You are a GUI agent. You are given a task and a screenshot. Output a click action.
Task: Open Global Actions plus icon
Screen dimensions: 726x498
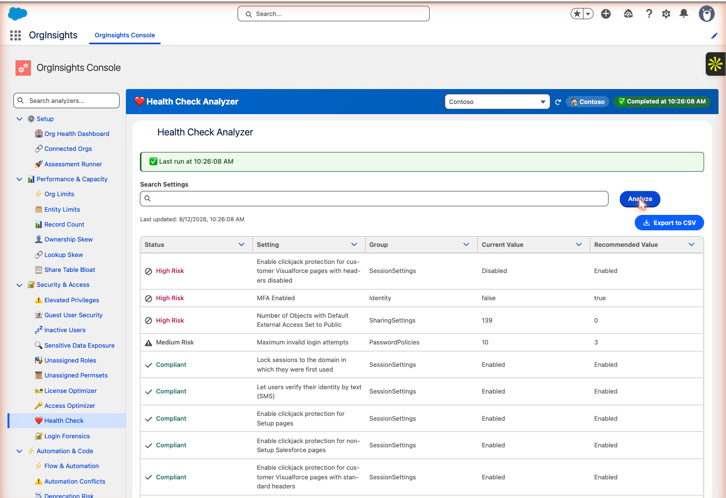coord(606,14)
